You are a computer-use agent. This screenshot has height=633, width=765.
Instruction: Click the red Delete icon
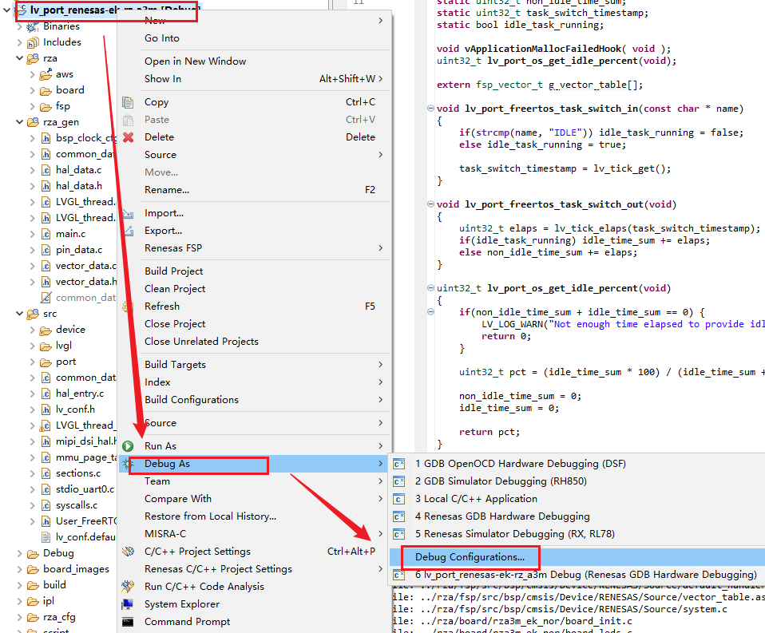pyautogui.click(x=128, y=137)
